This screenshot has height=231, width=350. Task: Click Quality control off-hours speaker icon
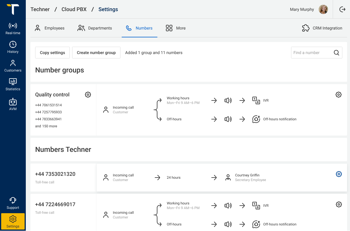point(228,119)
